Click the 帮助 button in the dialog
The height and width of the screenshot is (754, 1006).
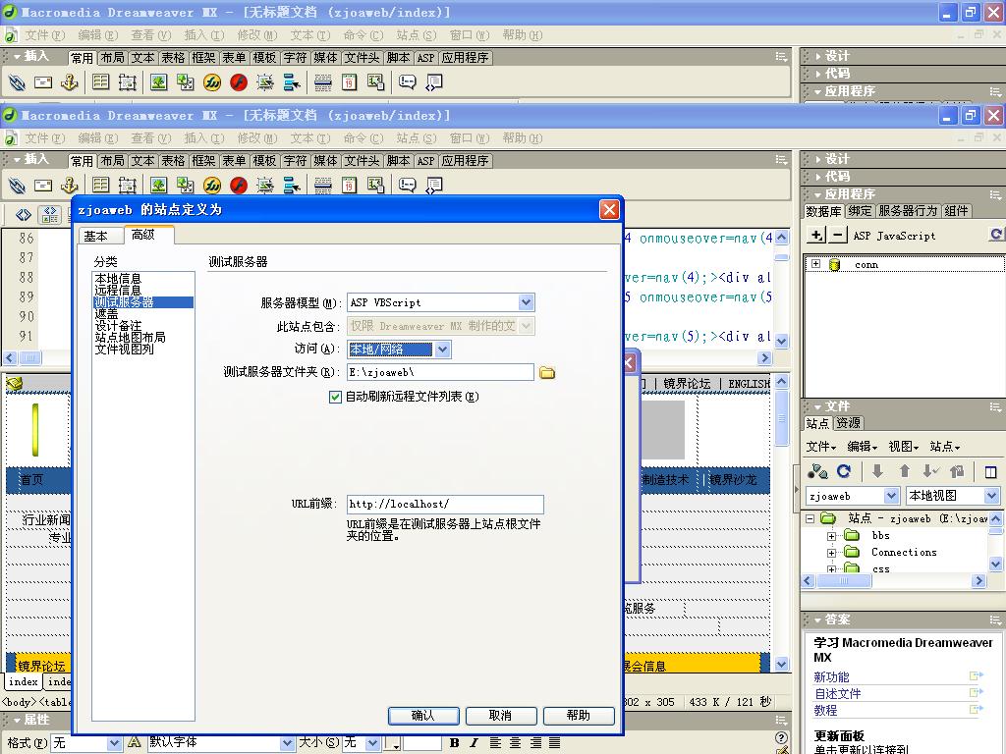pos(579,716)
